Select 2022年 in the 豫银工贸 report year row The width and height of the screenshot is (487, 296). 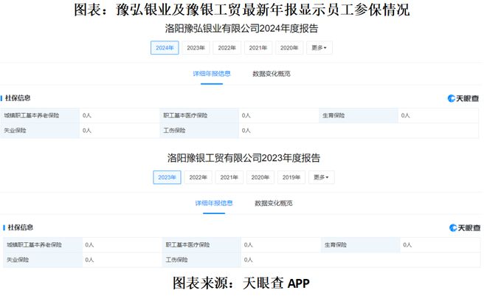pos(198,177)
